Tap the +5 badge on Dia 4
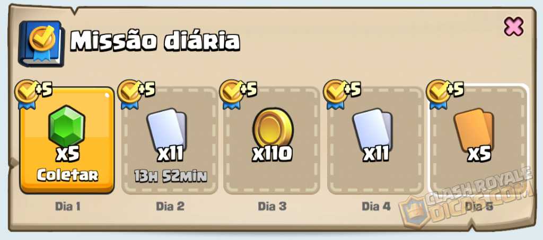The height and width of the screenshot is (240, 543). pos(342,93)
